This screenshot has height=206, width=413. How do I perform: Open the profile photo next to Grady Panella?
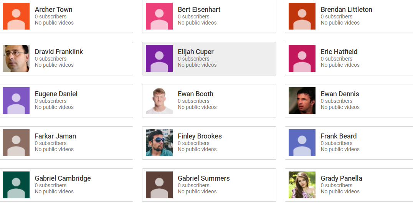pyautogui.click(x=302, y=185)
